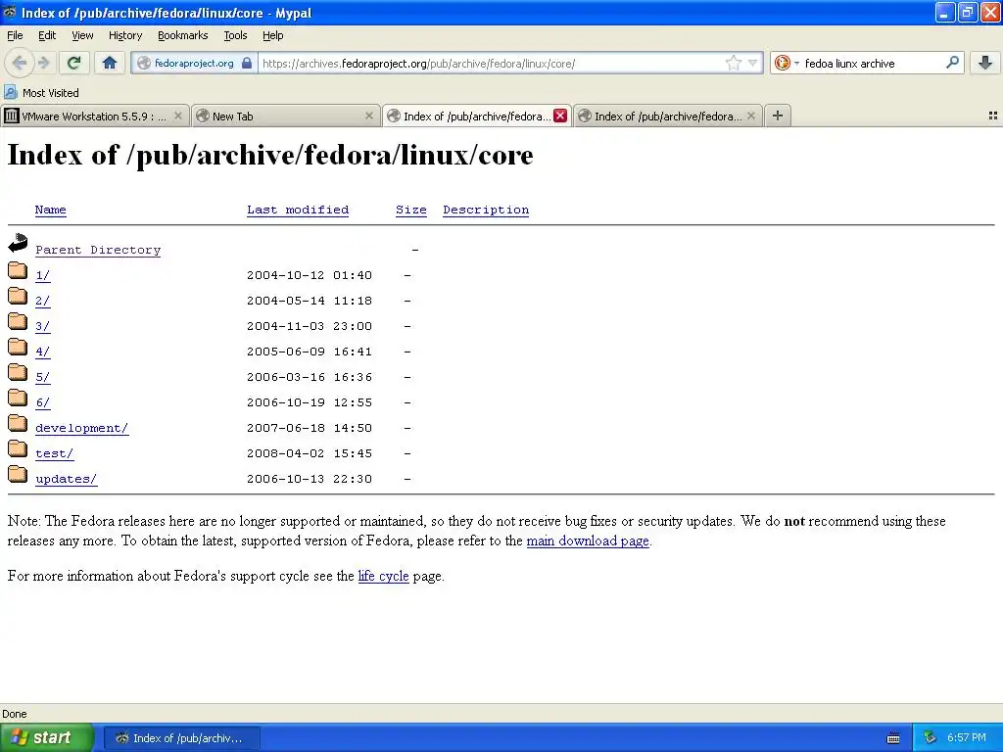Image resolution: width=1003 pixels, height=752 pixels.
Task: Open the File menu
Action: pyautogui.click(x=15, y=35)
